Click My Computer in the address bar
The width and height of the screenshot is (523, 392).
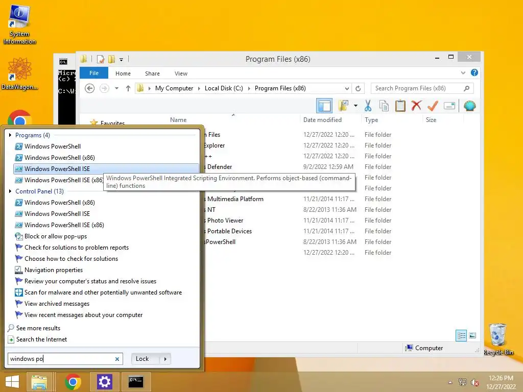coord(174,88)
